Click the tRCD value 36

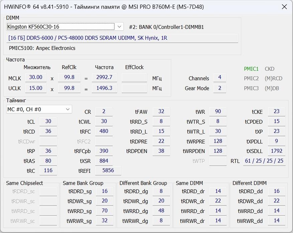[48, 131]
